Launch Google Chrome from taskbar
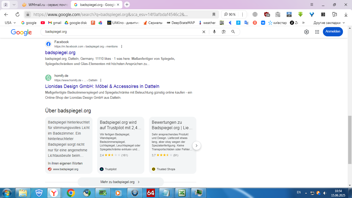 point(71,193)
